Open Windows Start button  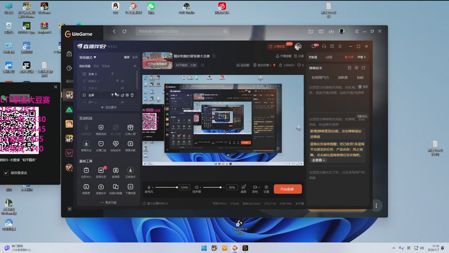204,248
